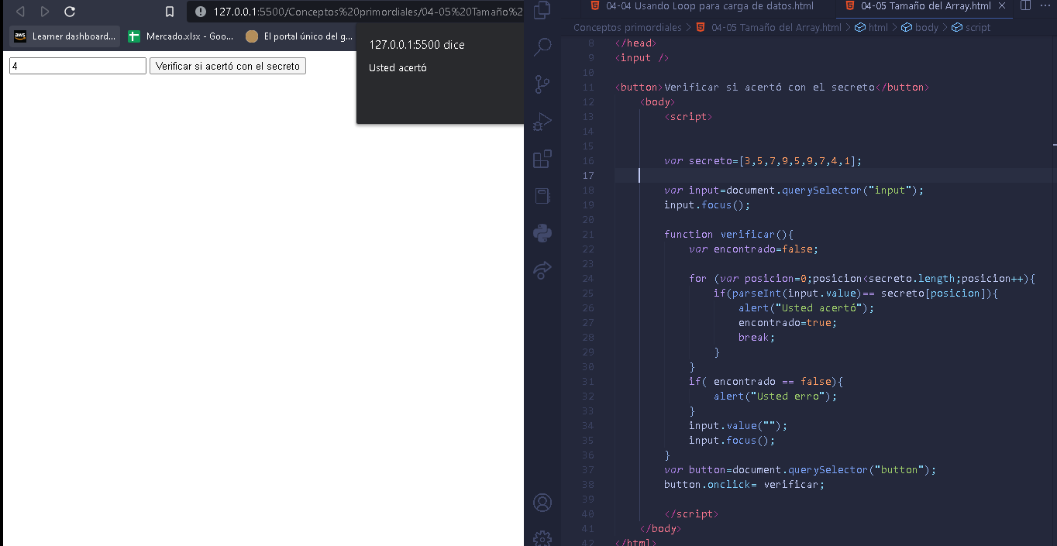Screen dimensions: 1057x546
Task: Click the opening script tag on line 13
Action: click(x=689, y=117)
